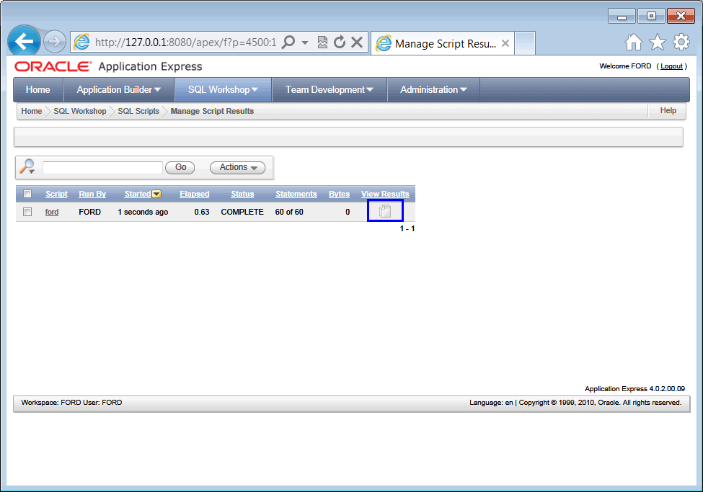Open the SQL Workshop dropdown menu
The image size is (703, 492).
[223, 89]
